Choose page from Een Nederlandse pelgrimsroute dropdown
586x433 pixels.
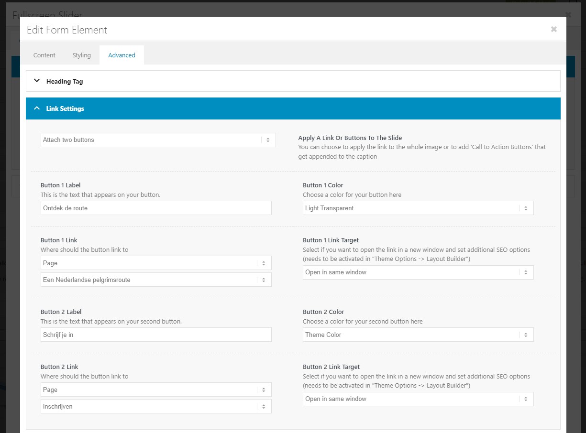(156, 280)
